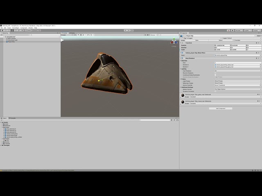Open the Cast Shadows dropdown
The width and height of the screenshot is (262, 196).
[238, 71]
